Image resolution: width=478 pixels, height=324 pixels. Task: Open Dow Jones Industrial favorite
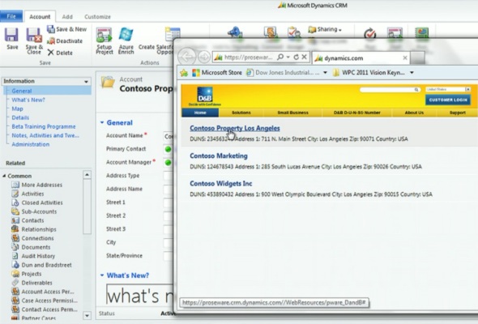coord(284,73)
